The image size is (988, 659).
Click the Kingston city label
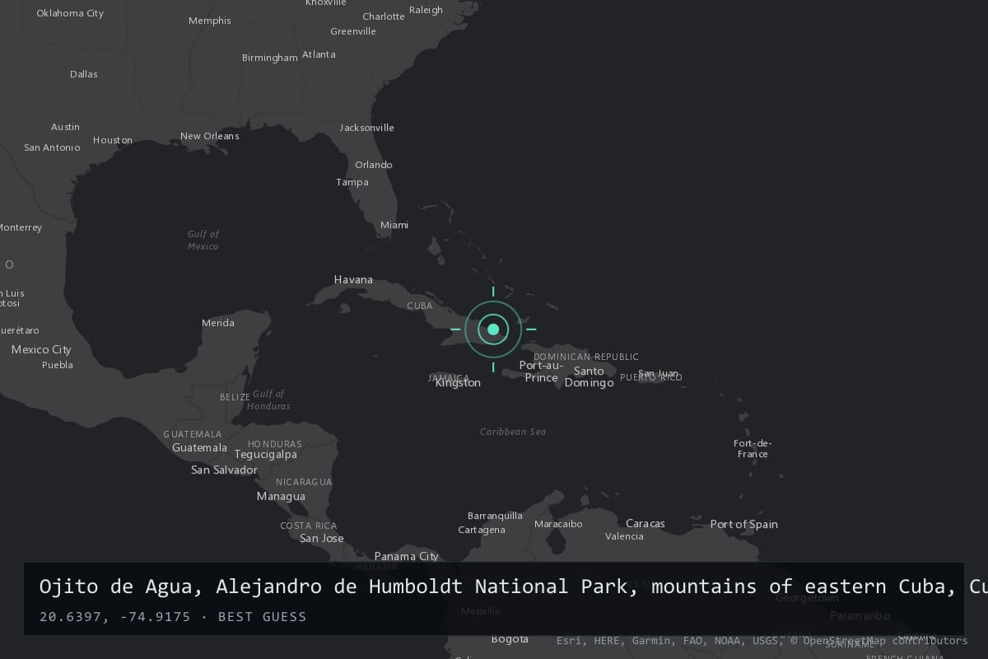pos(458,383)
